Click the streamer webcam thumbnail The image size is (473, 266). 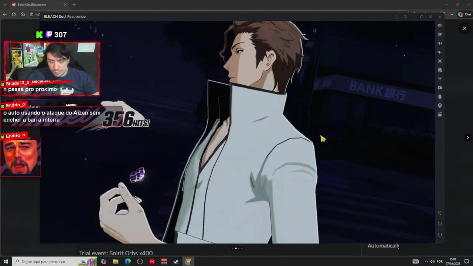click(52, 68)
